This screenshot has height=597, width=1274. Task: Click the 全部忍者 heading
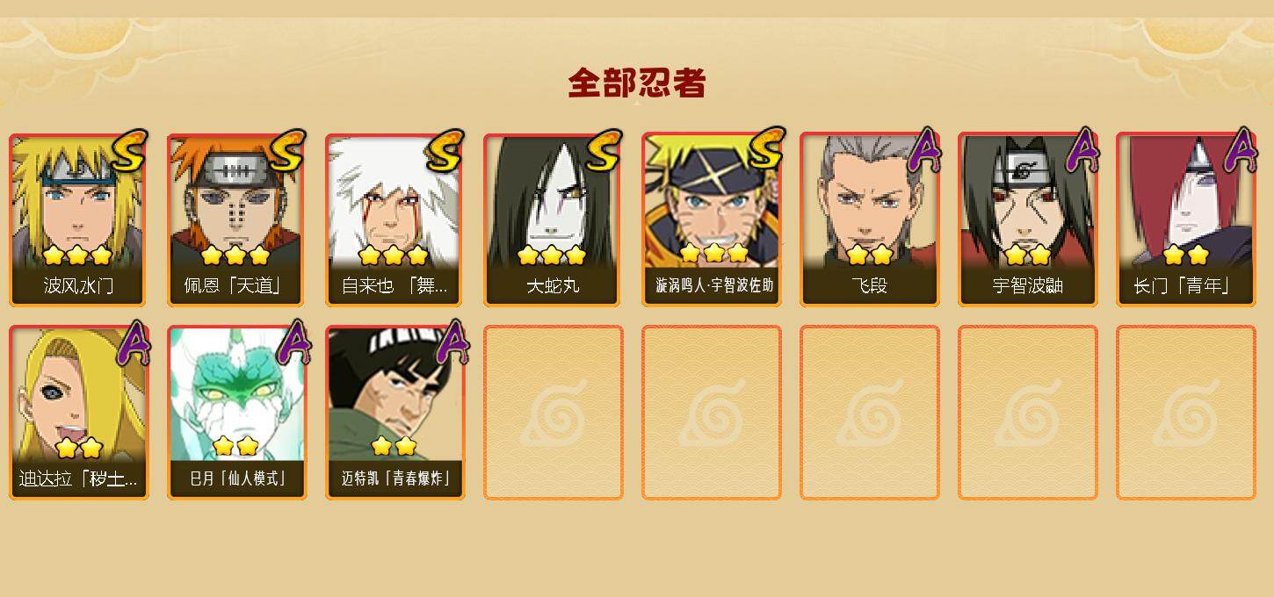[637, 83]
